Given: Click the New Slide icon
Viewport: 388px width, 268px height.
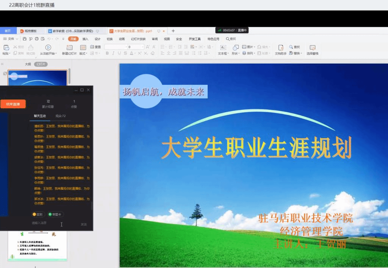Looking at the screenshot, I should [x=70, y=47].
